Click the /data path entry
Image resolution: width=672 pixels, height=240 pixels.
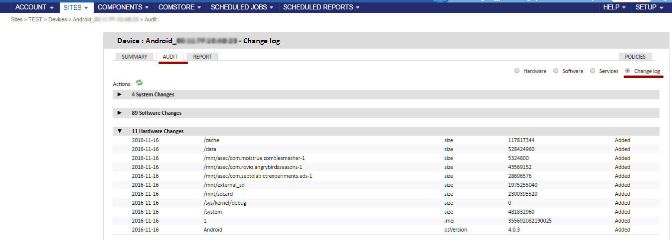(x=209, y=149)
